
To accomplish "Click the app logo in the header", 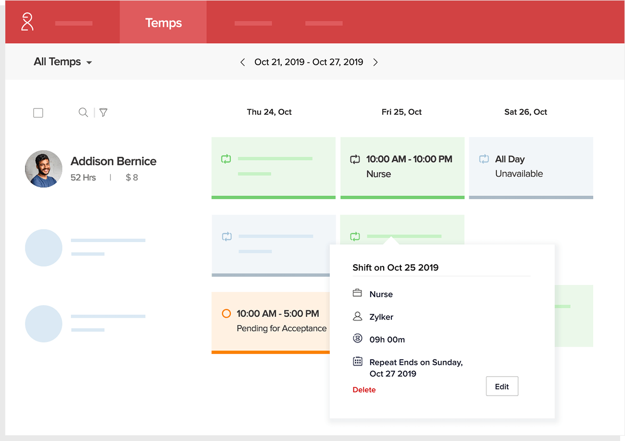I will point(27,22).
